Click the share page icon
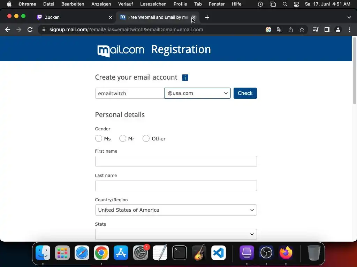 290,30
